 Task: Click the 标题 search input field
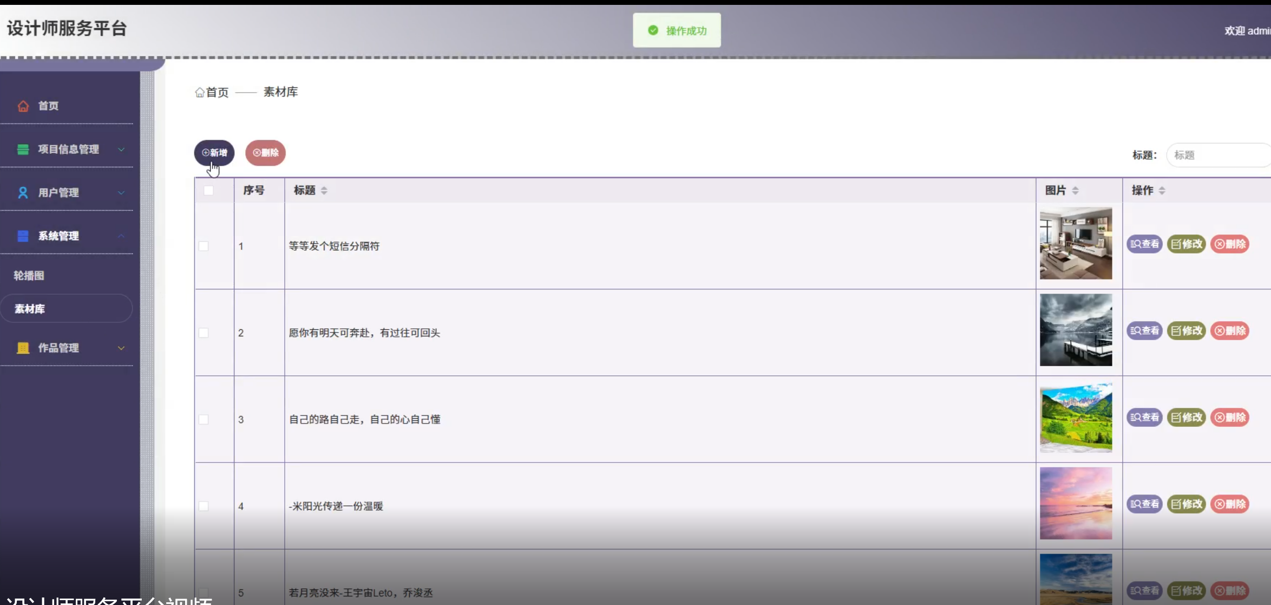click(1218, 155)
